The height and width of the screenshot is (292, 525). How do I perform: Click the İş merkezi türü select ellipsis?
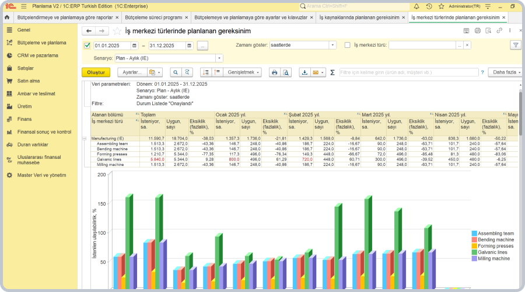[460, 45]
